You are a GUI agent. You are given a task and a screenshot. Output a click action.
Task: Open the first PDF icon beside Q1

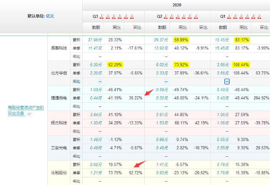coord(229,16)
